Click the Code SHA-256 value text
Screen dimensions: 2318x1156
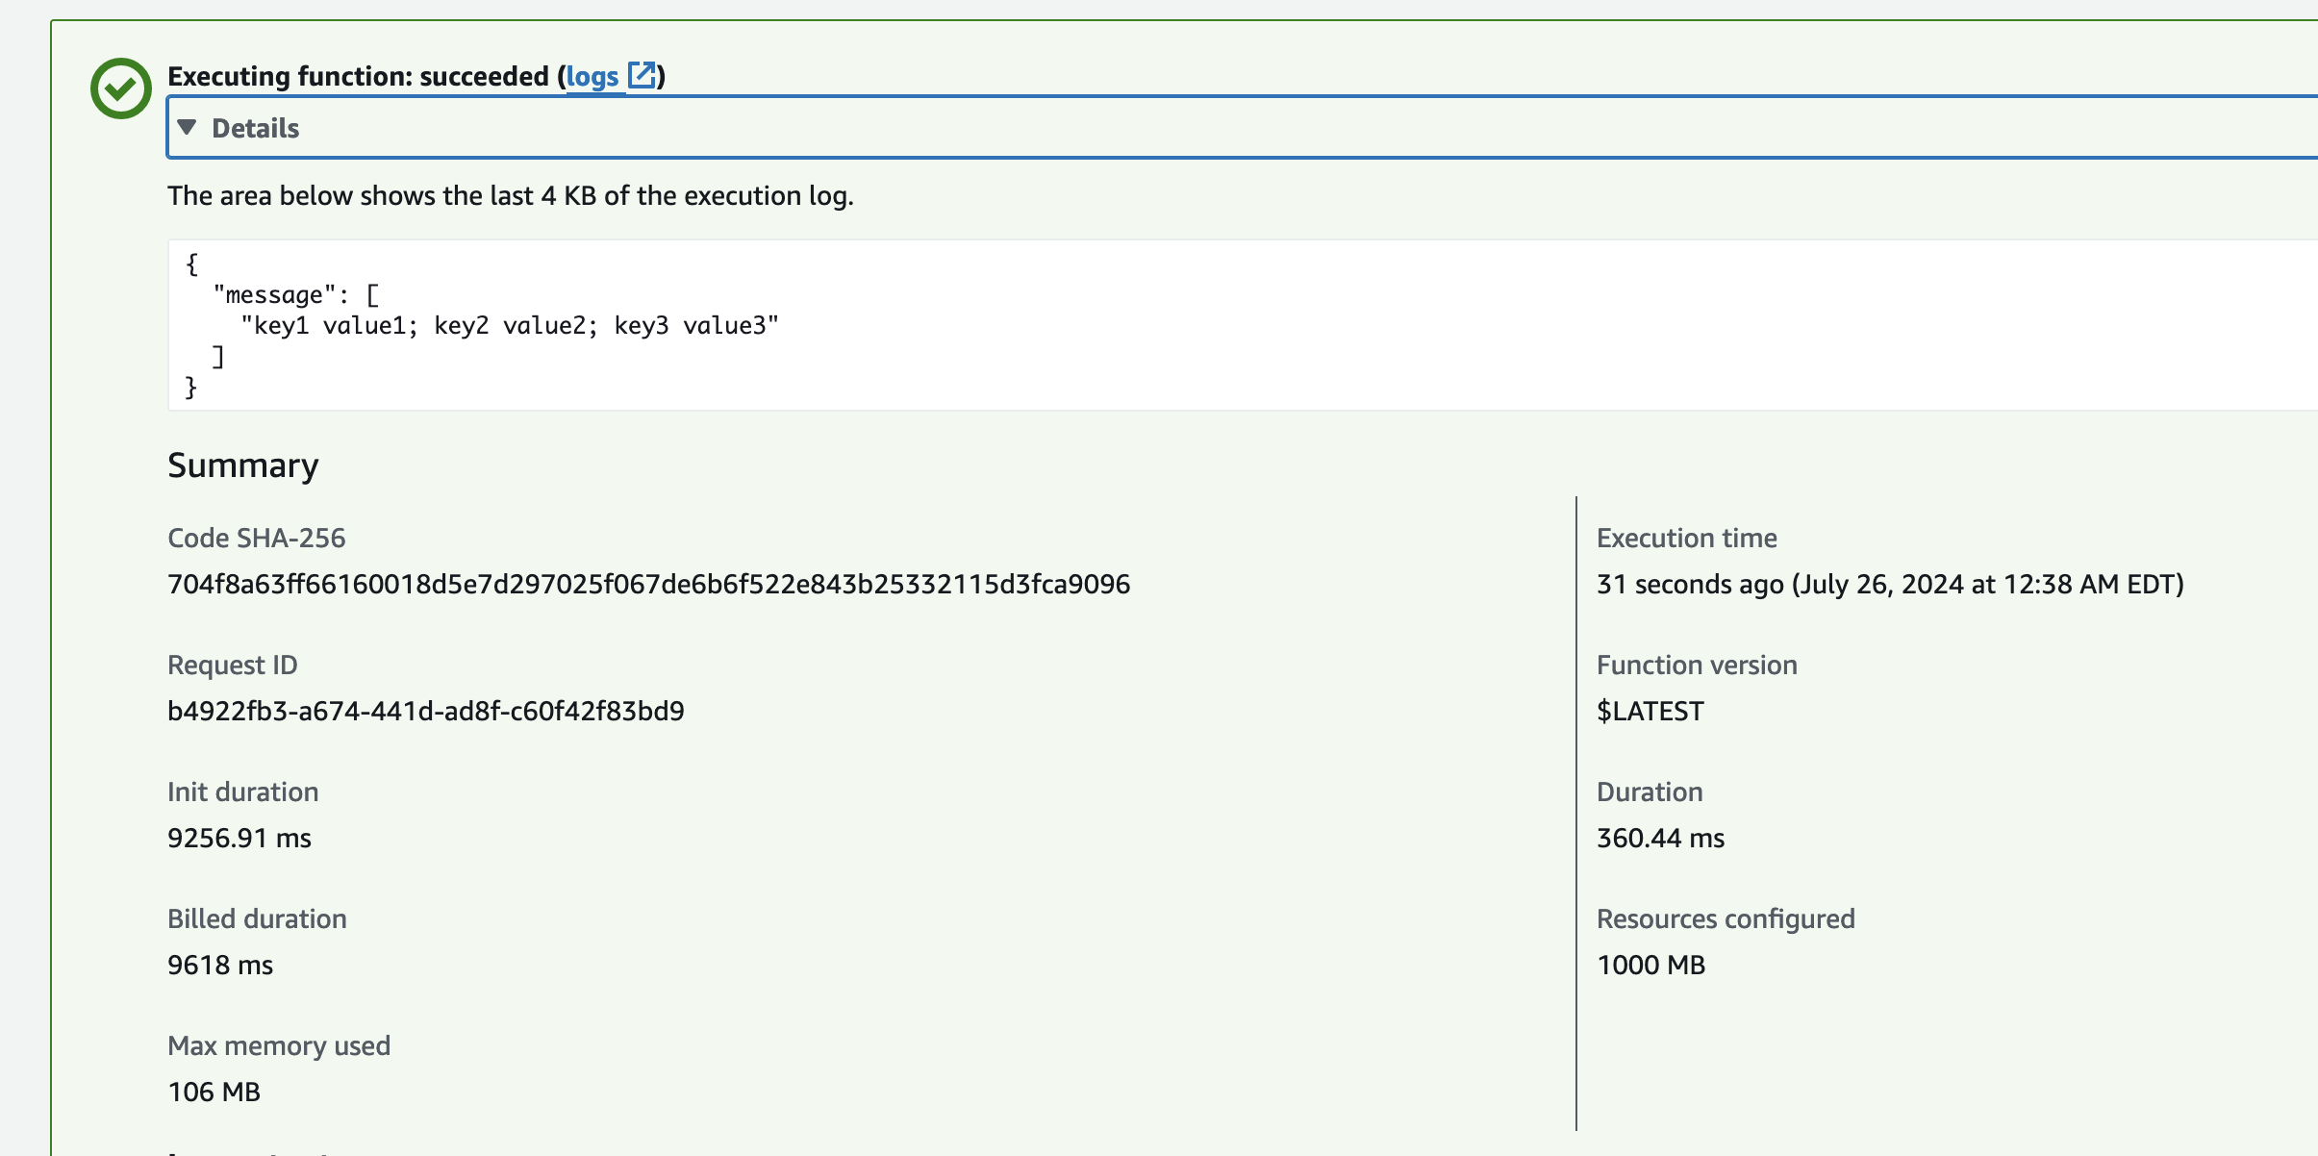pos(648,583)
